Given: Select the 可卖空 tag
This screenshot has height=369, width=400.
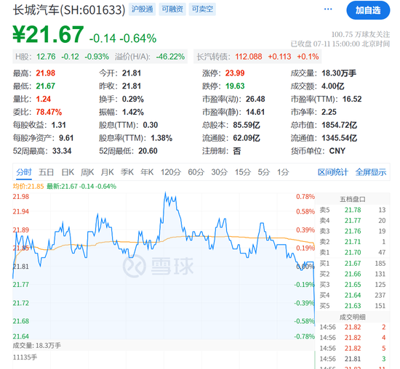Looking at the screenshot, I should (x=202, y=9).
